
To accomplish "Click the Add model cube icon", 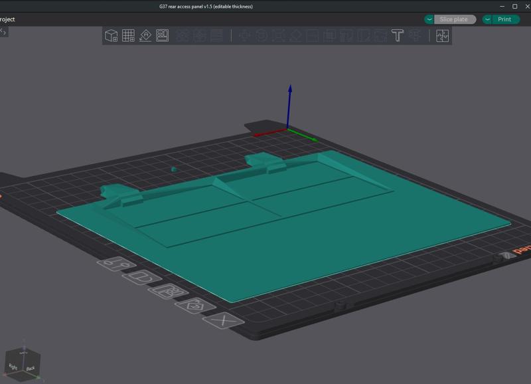I will pyautogui.click(x=112, y=36).
